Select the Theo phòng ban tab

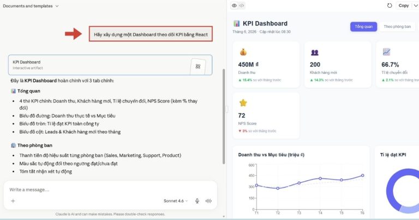[x=397, y=26]
